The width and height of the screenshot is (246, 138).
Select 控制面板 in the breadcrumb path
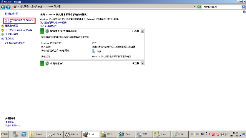click(x=24, y=7)
